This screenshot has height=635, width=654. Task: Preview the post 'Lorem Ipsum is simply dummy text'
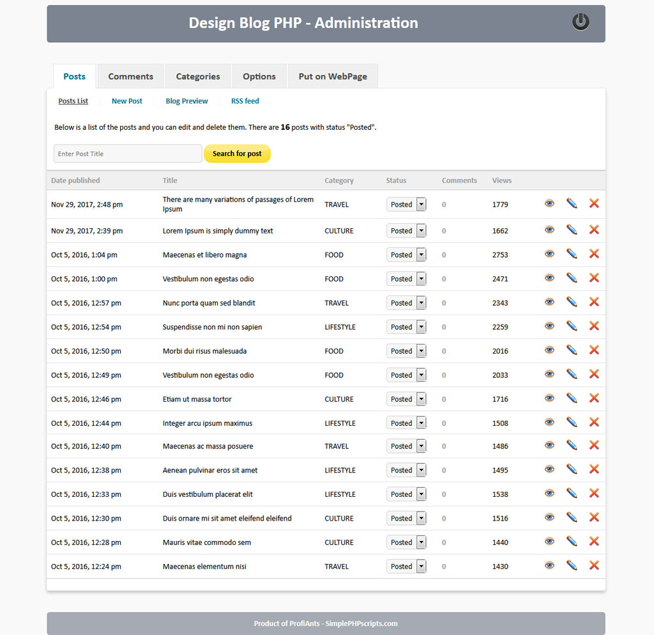[549, 229]
